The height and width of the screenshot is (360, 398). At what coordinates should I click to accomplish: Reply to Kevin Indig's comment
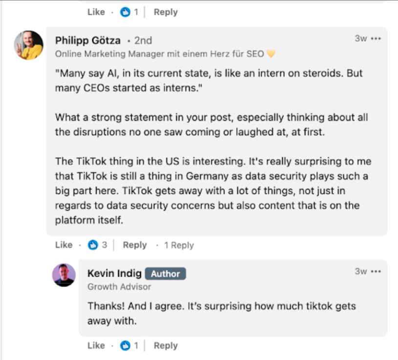[166, 345]
